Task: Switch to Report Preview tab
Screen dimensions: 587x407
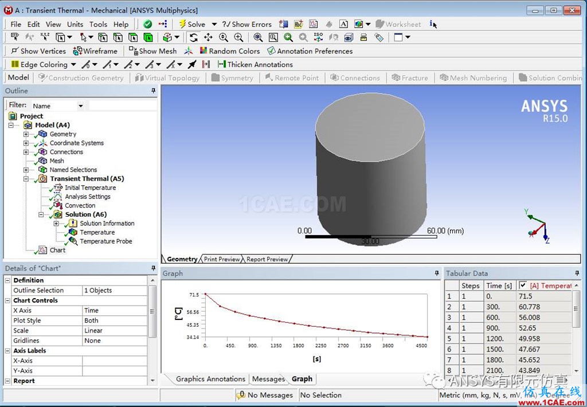Action: click(267, 259)
